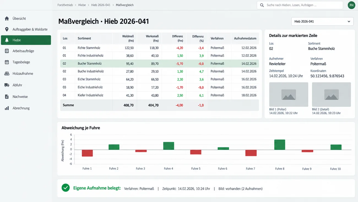
Task: Click the location pin icon for Auftraggeber & Waldorte
Action: (x=7, y=29)
